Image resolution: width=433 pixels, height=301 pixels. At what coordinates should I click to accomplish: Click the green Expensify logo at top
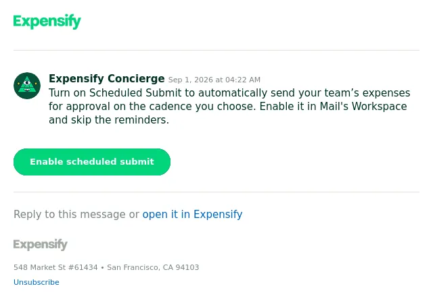(x=47, y=21)
